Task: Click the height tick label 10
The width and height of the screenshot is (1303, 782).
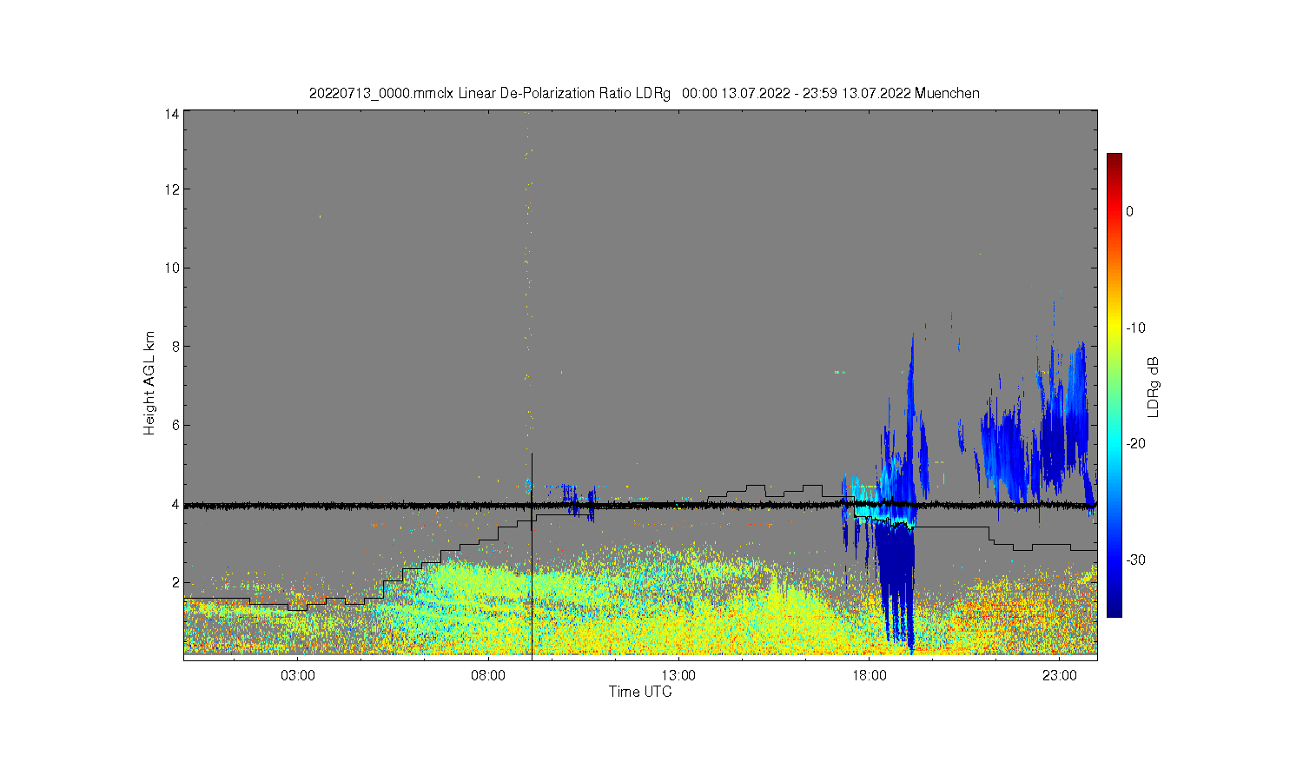Action: (x=172, y=268)
